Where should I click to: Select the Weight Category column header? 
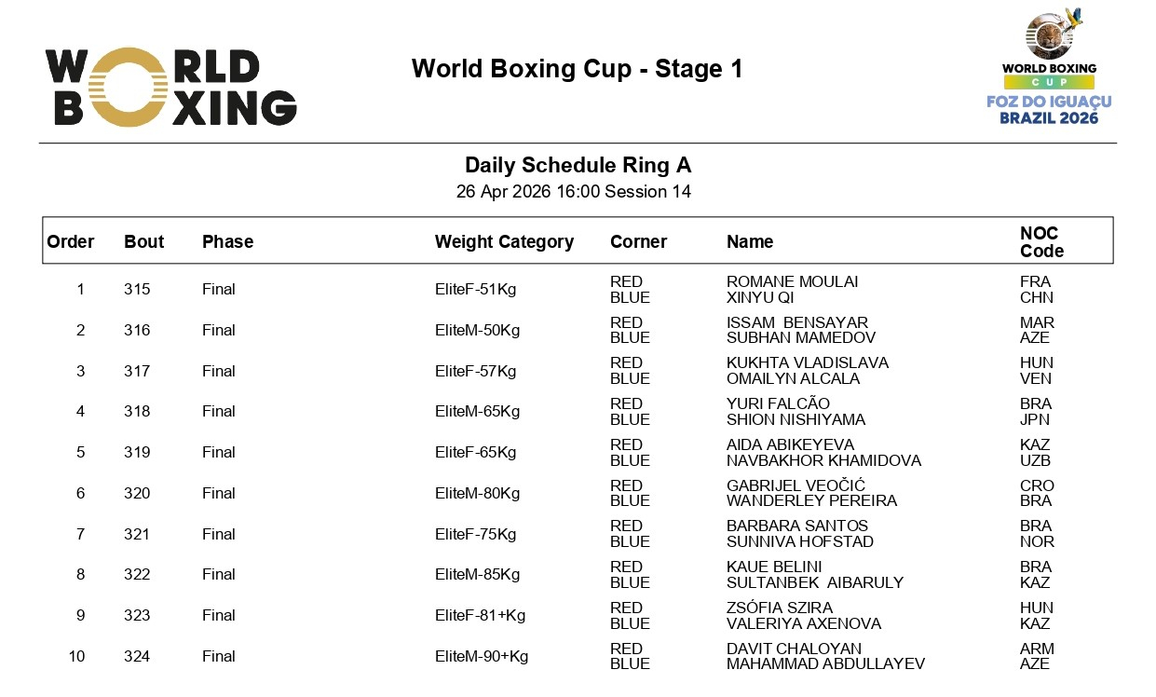coord(504,241)
